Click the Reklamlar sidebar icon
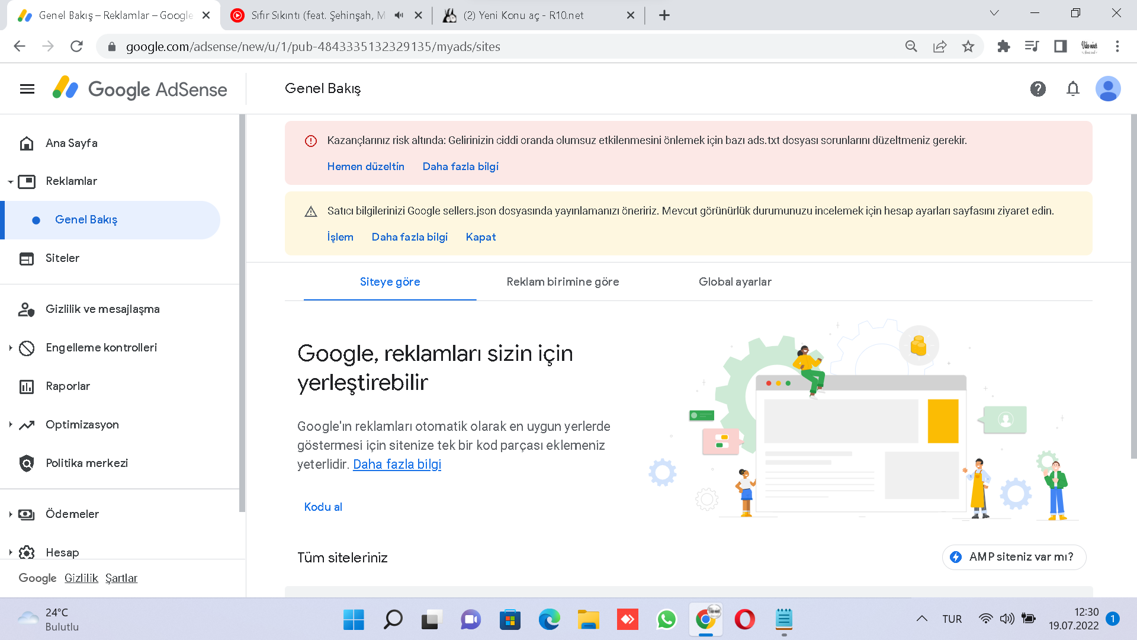The width and height of the screenshot is (1137, 640). click(x=27, y=181)
